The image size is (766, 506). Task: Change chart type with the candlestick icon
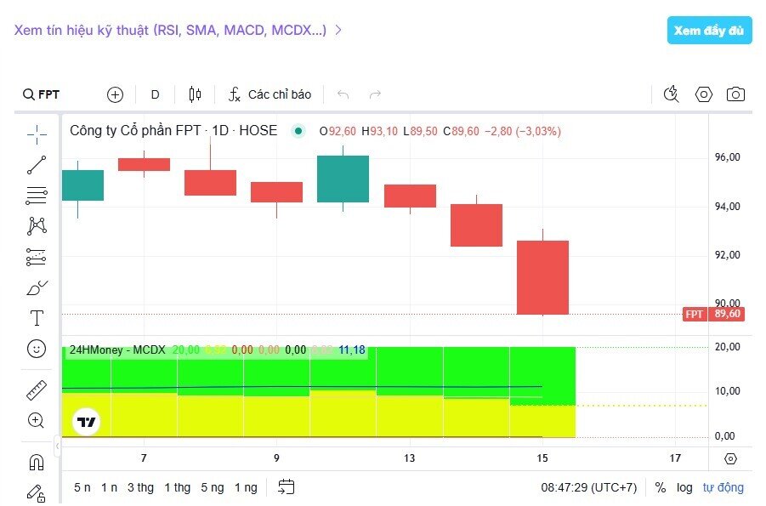195,94
